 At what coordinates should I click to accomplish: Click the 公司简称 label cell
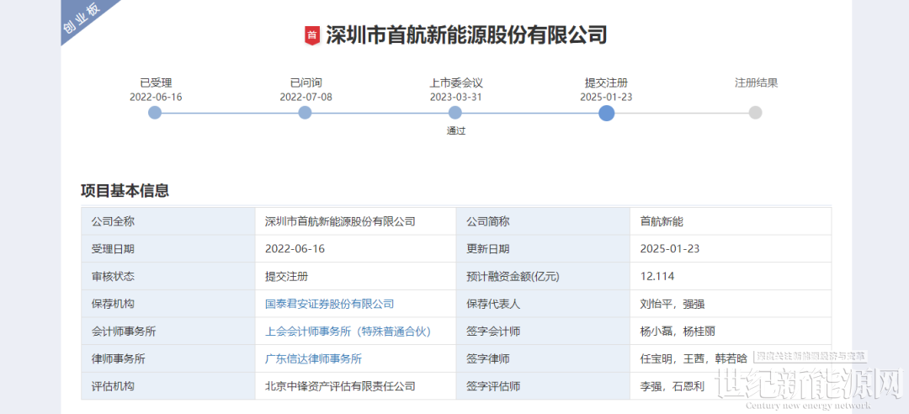543,221
